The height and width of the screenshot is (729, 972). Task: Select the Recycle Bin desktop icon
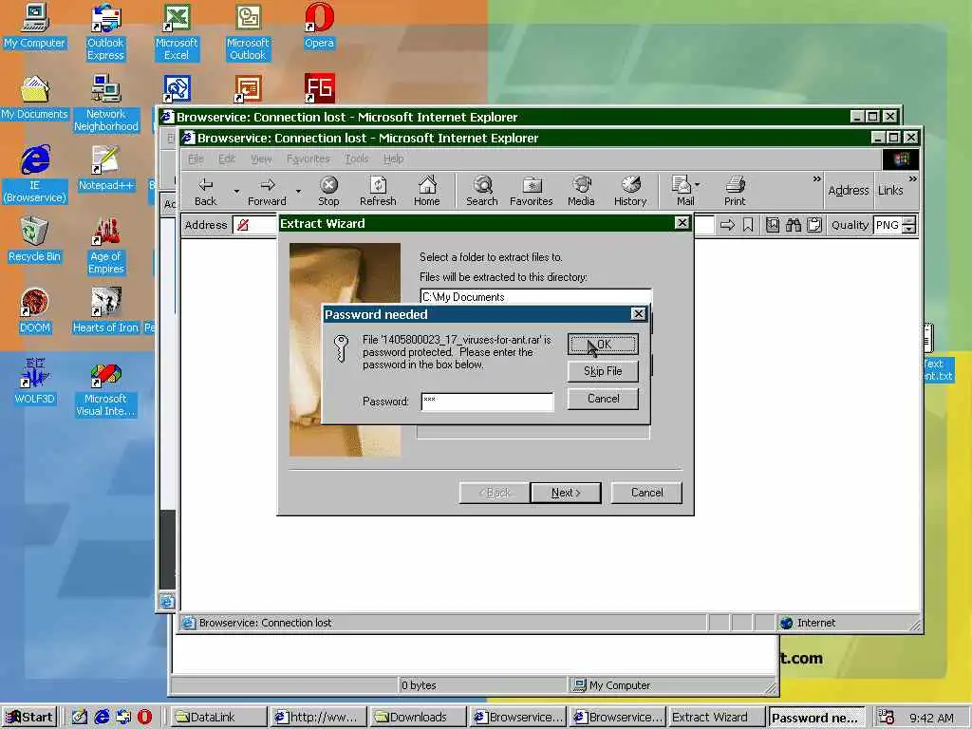(34, 239)
